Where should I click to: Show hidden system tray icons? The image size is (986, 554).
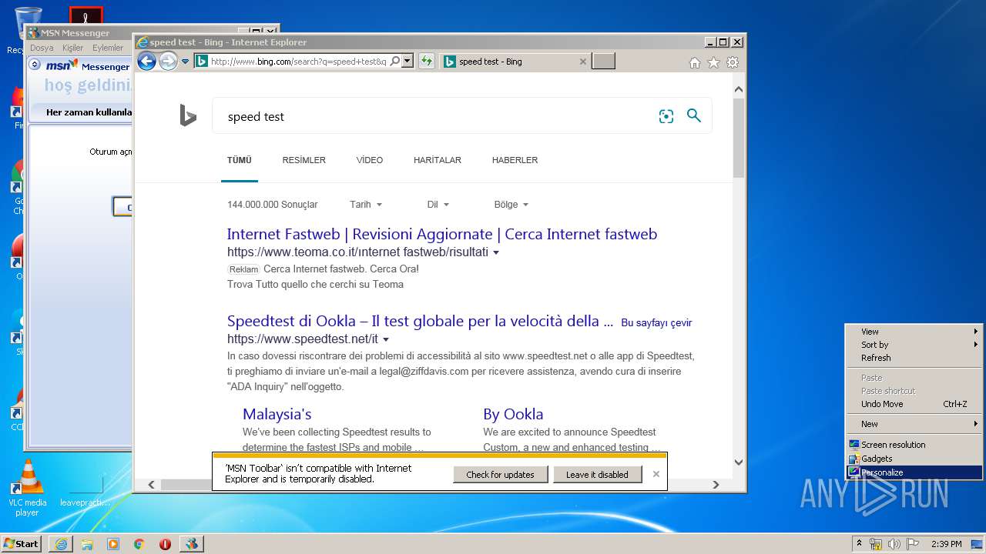click(x=859, y=543)
